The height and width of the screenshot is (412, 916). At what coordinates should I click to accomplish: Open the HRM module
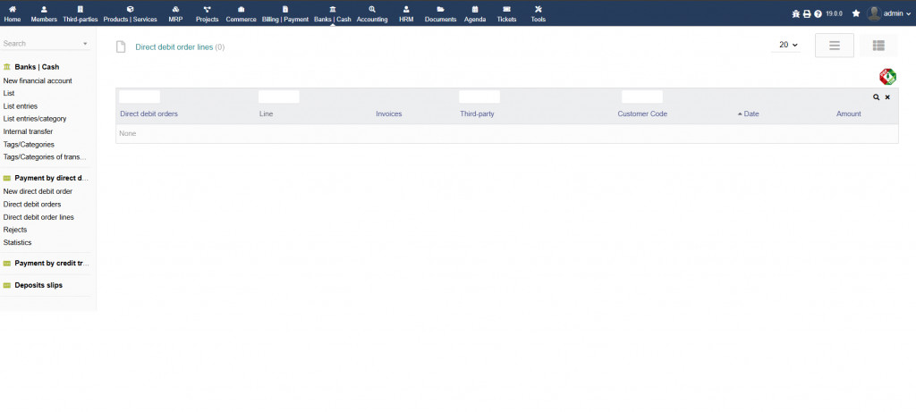tap(406, 13)
